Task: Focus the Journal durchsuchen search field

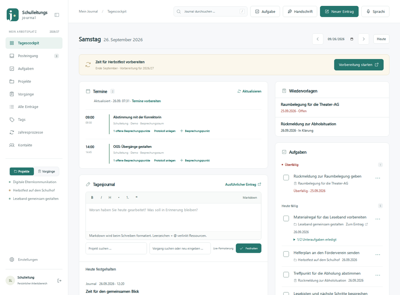Action: click(x=211, y=11)
